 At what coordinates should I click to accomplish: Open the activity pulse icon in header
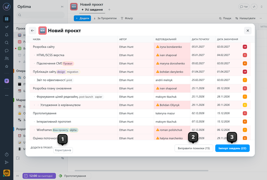[254, 7]
